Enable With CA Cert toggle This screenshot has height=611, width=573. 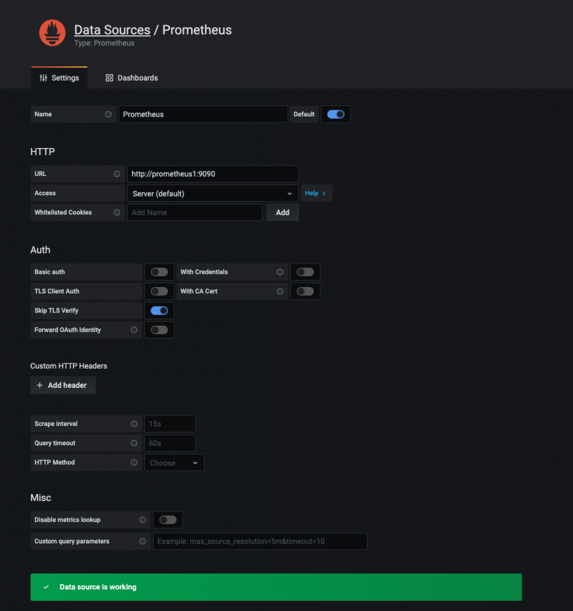click(305, 291)
